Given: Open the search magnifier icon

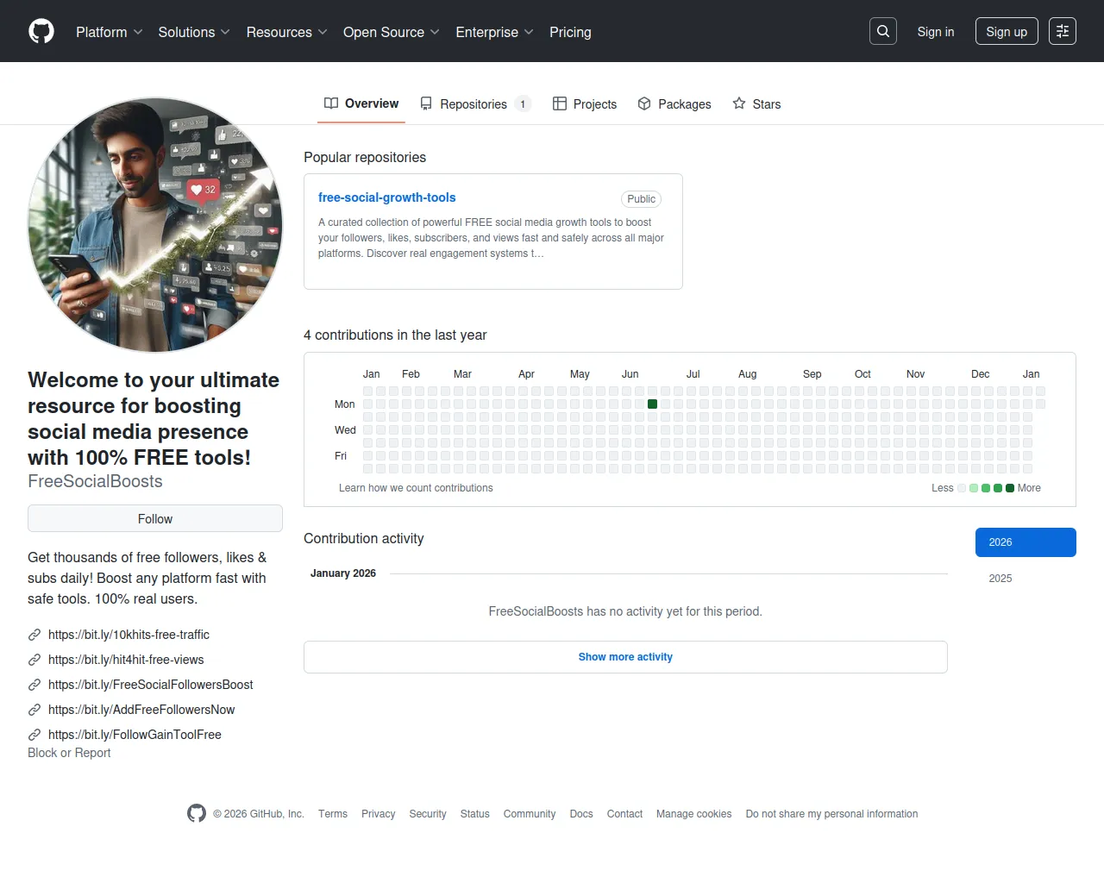Looking at the screenshot, I should (883, 31).
